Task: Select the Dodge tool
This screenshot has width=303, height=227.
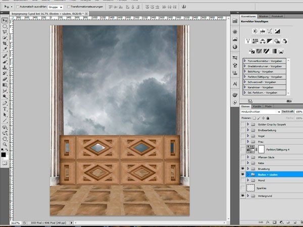Action: point(5,97)
